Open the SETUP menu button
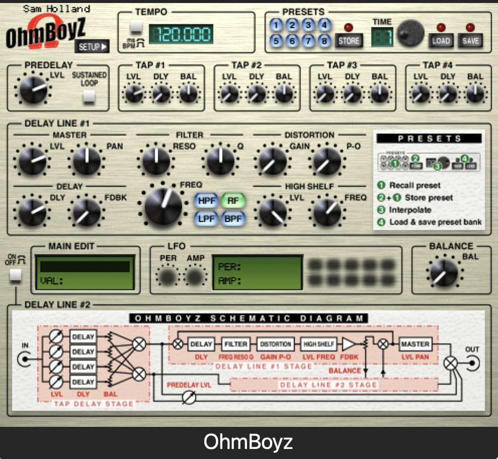The image size is (498, 459). click(92, 47)
